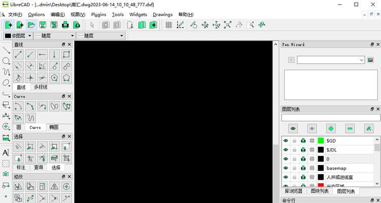The width and height of the screenshot is (381, 203).
Task: Click the layer filter input field
Action: (x=330, y=118)
